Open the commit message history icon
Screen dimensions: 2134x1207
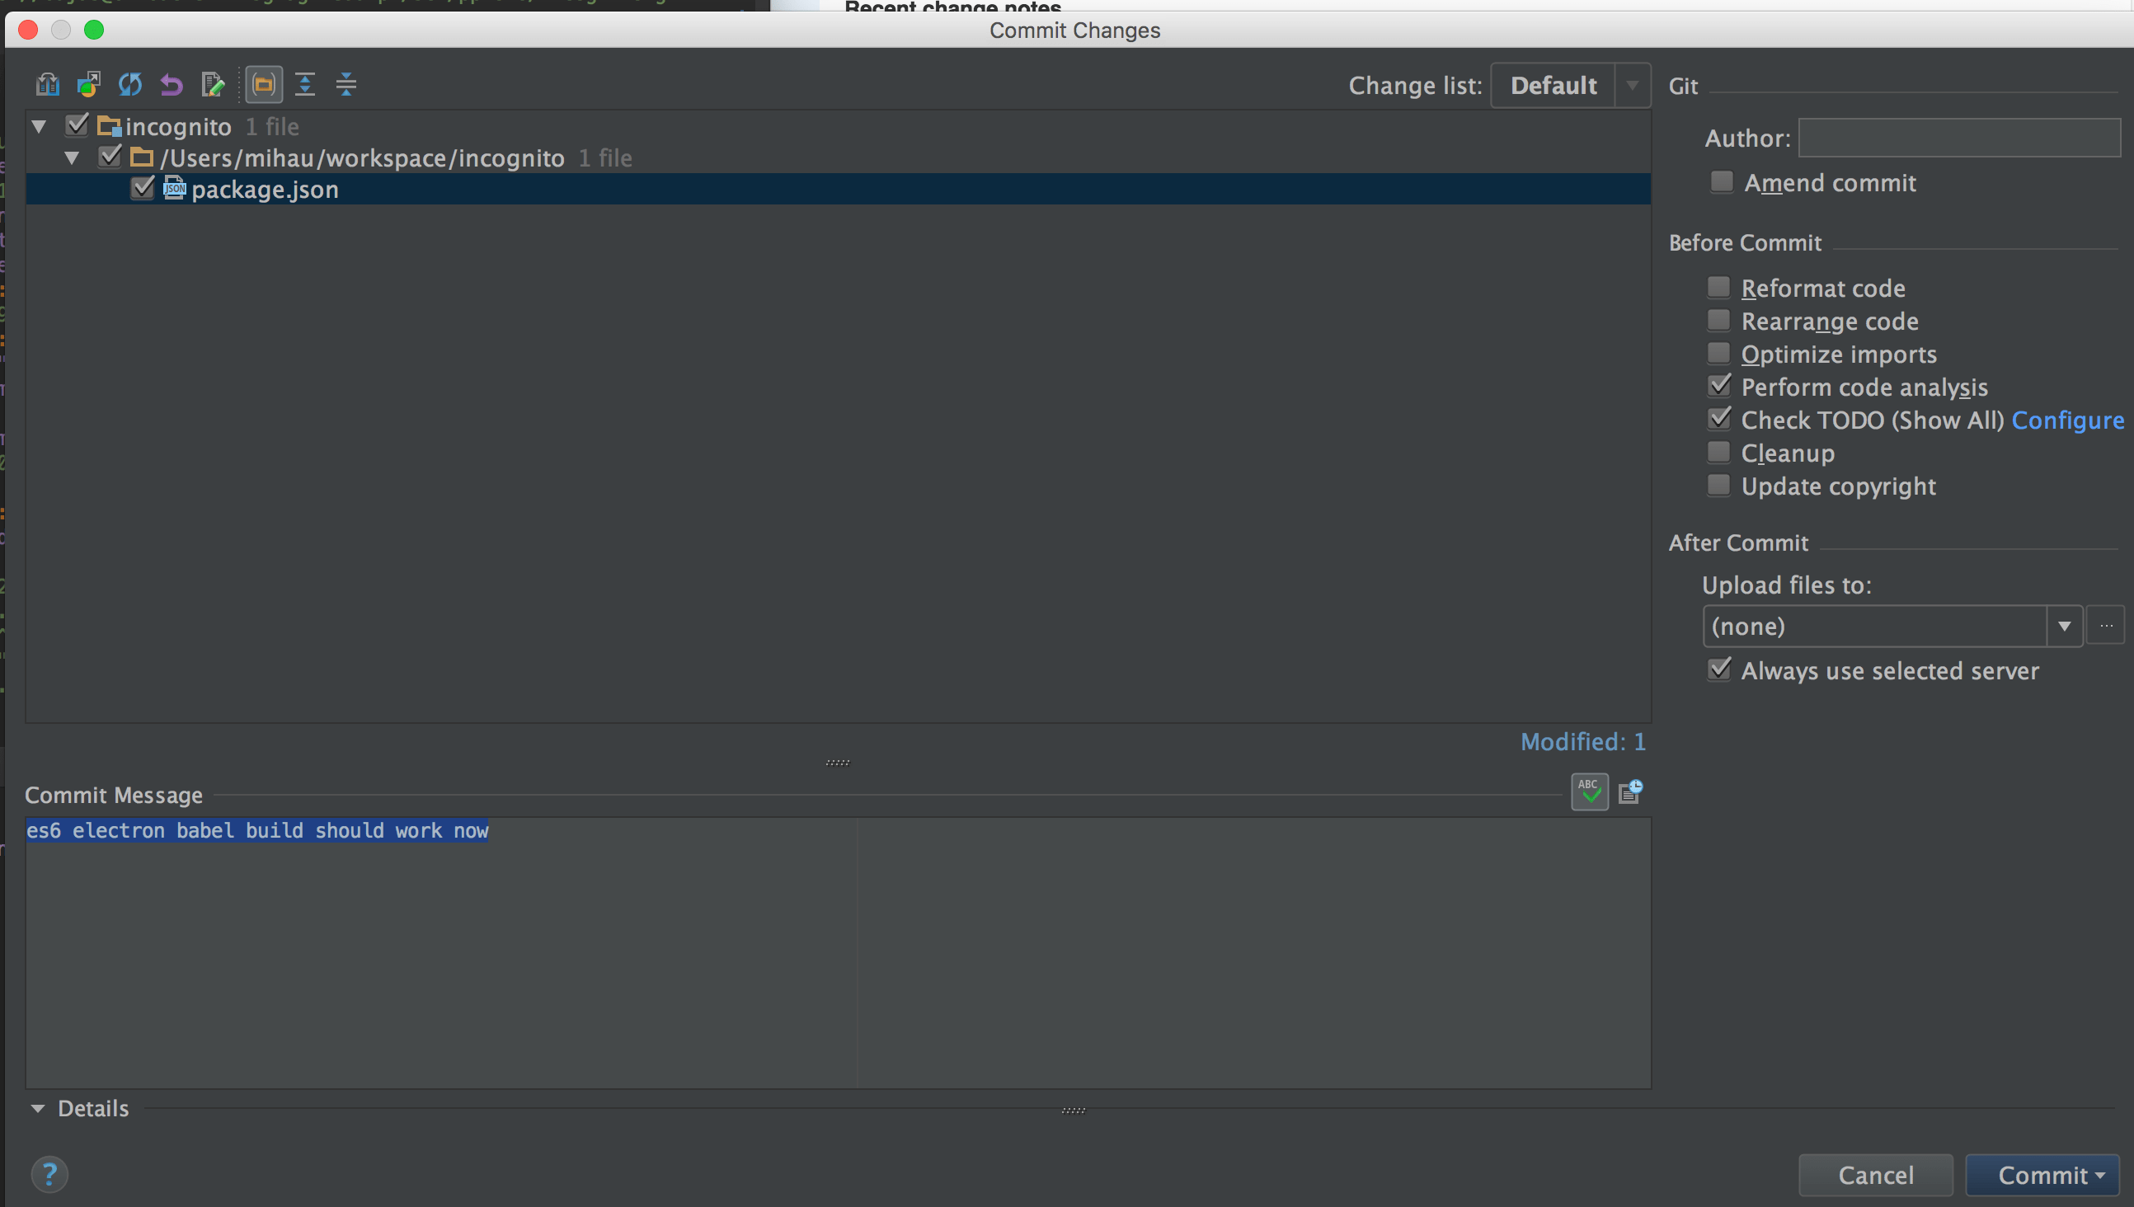[x=1630, y=791]
